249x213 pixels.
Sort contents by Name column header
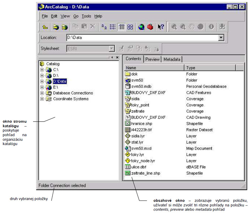[154, 68]
